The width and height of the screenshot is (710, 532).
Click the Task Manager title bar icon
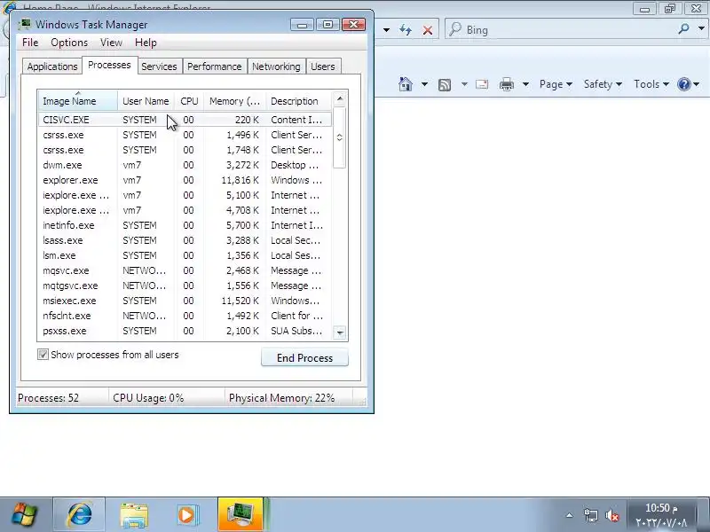coord(26,24)
